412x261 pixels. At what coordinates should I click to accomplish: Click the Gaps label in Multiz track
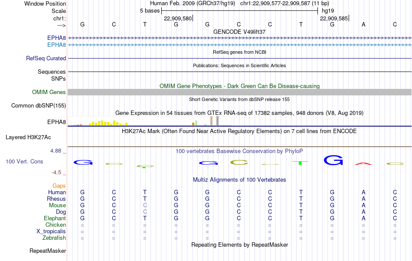[59, 186]
